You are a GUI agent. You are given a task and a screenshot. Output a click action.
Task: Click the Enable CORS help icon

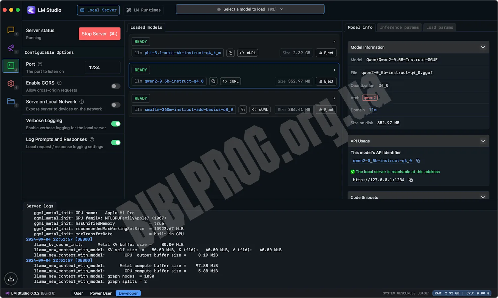pyautogui.click(x=59, y=83)
